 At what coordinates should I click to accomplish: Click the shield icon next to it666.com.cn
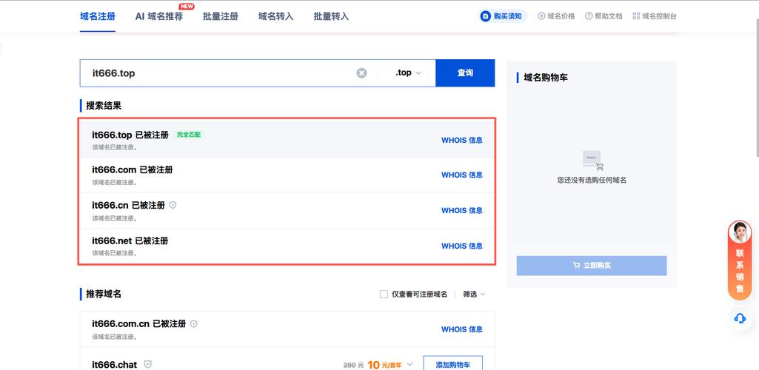[193, 323]
